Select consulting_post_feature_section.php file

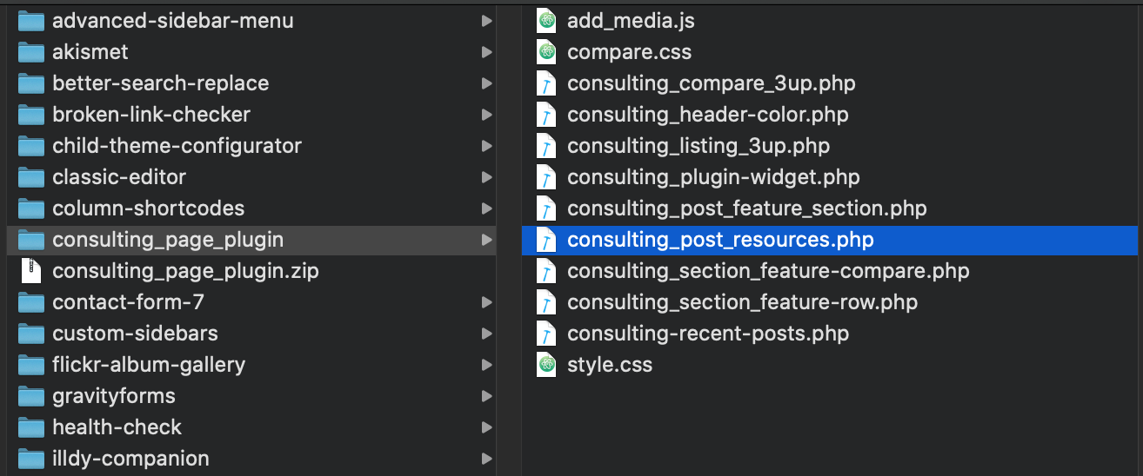coord(746,208)
